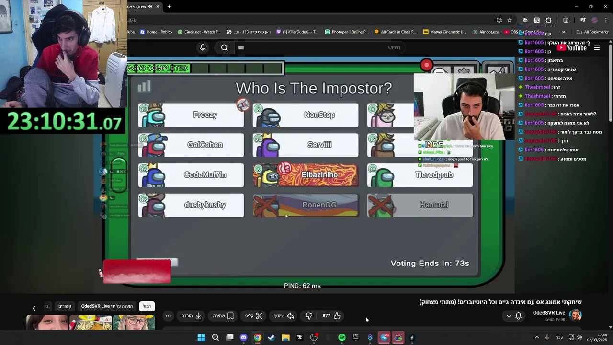The width and height of the screenshot is (613, 345).
Task: Open the Chrome profile avatar
Action: (594, 20)
